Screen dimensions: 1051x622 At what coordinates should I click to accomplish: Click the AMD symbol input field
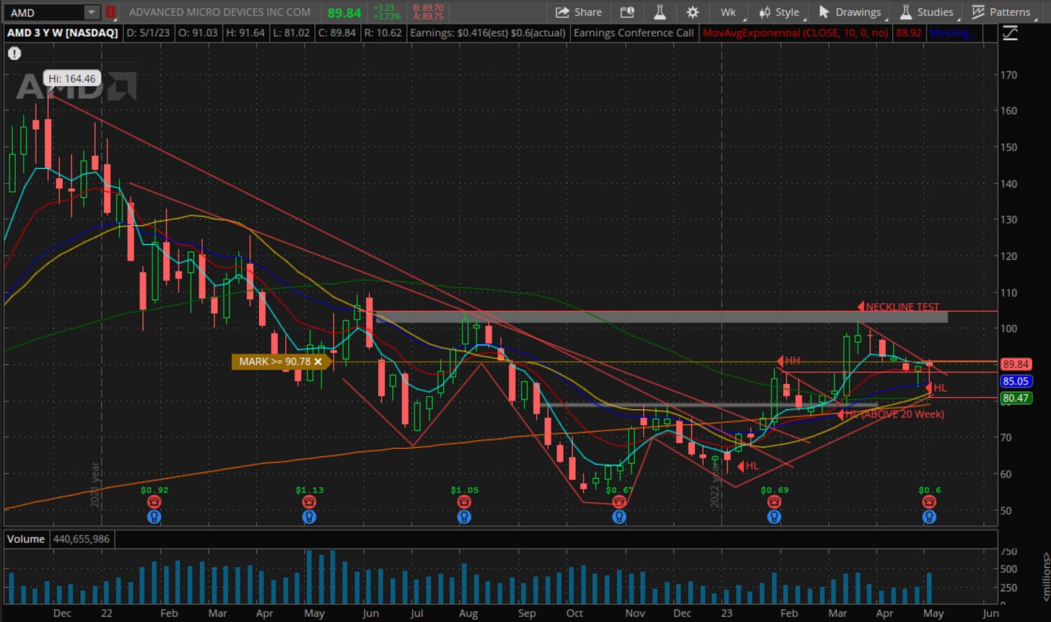(45, 12)
